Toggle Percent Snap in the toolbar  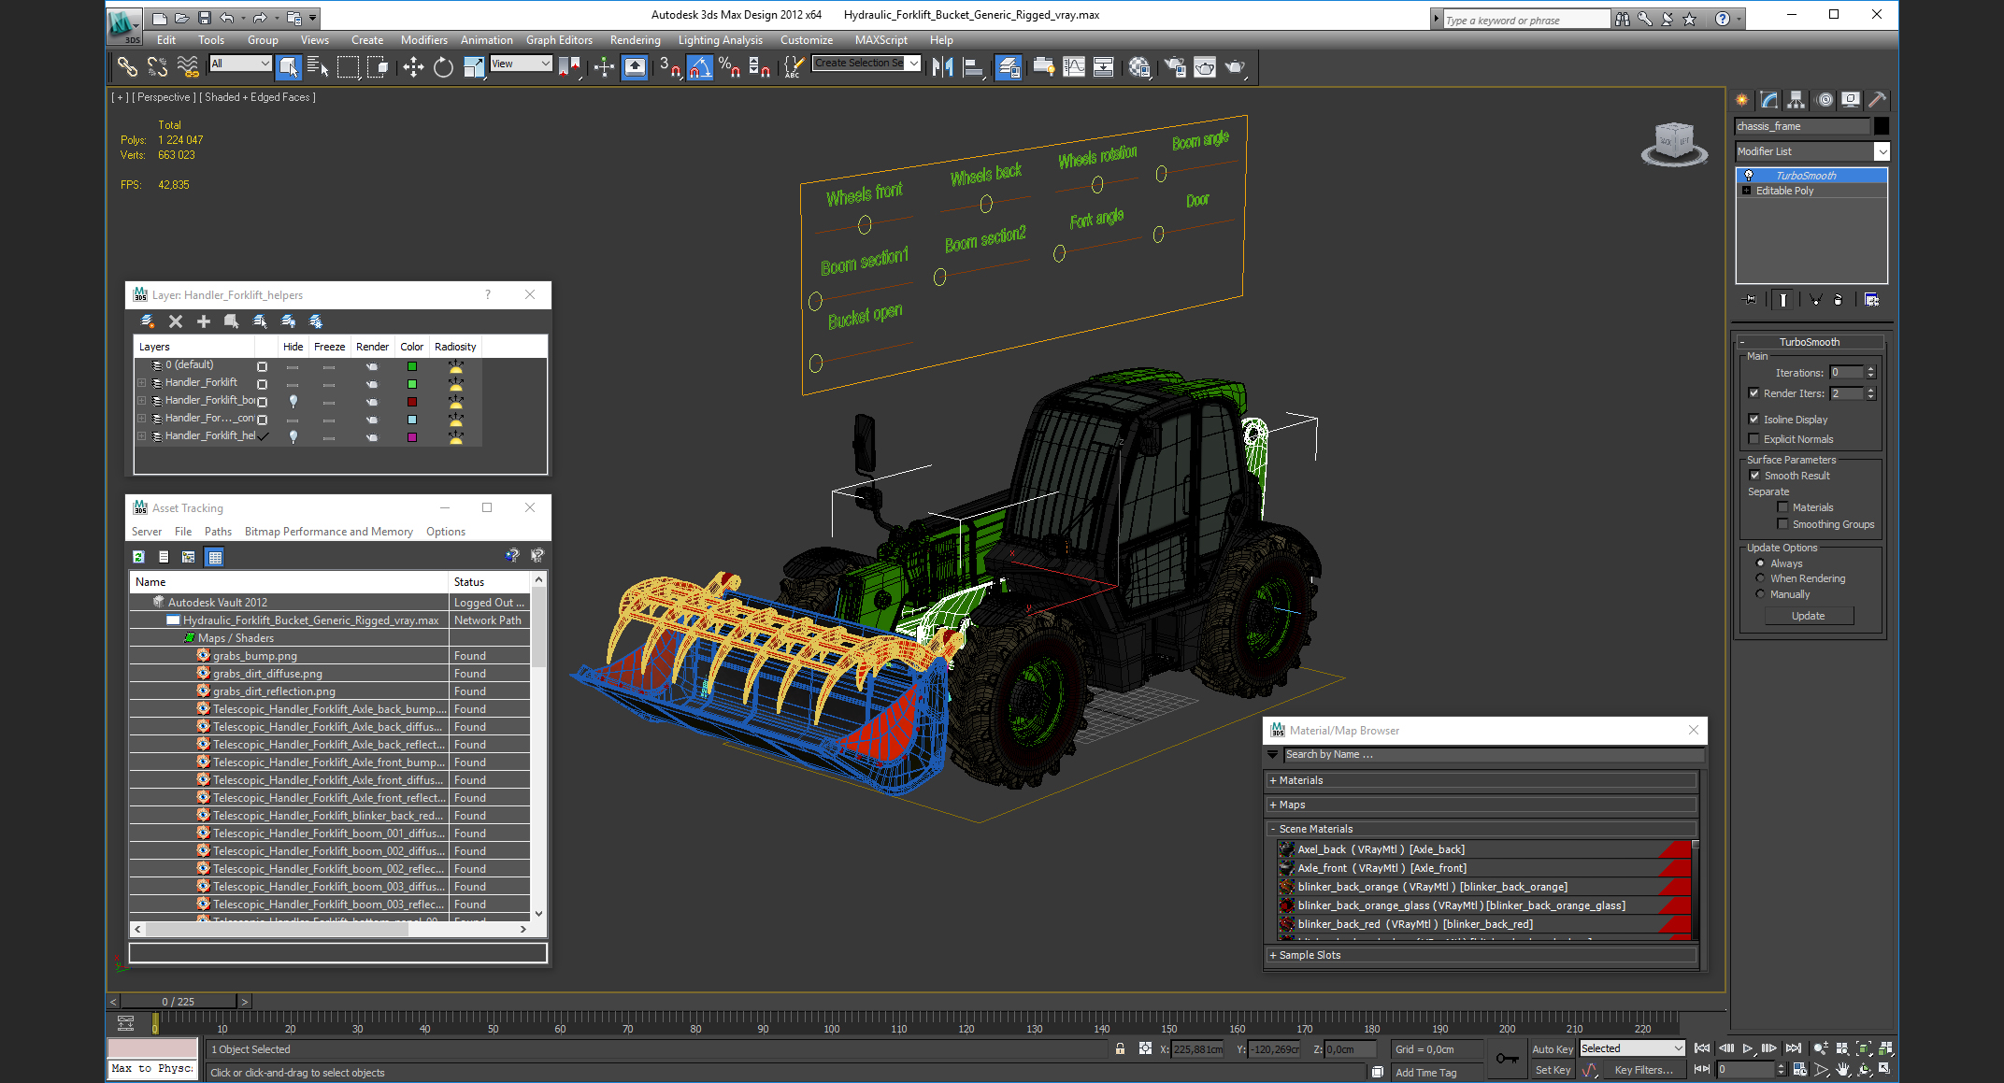coord(729,66)
